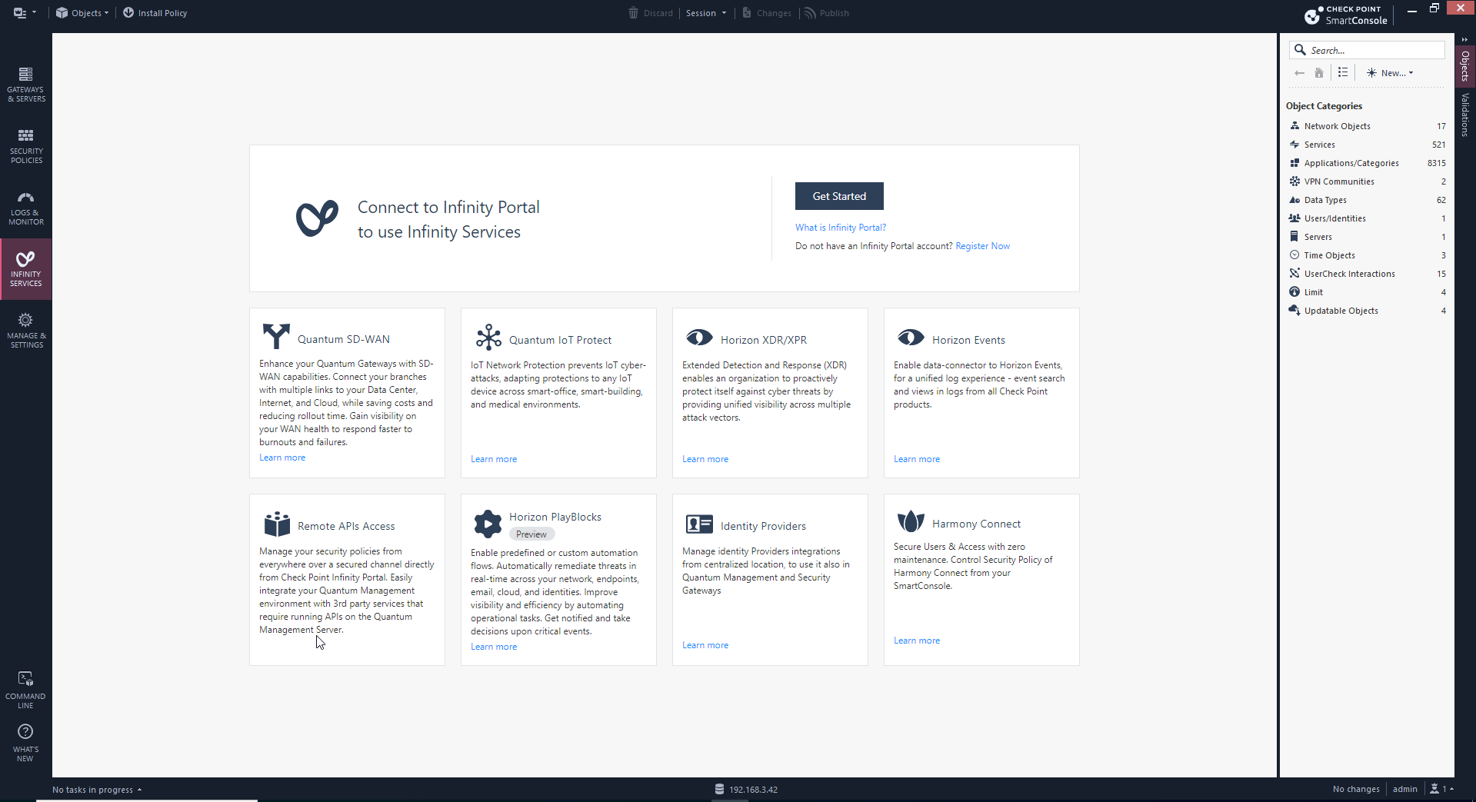Open the Logs & Monitor view
This screenshot has width=1476, height=802.
coord(26,208)
